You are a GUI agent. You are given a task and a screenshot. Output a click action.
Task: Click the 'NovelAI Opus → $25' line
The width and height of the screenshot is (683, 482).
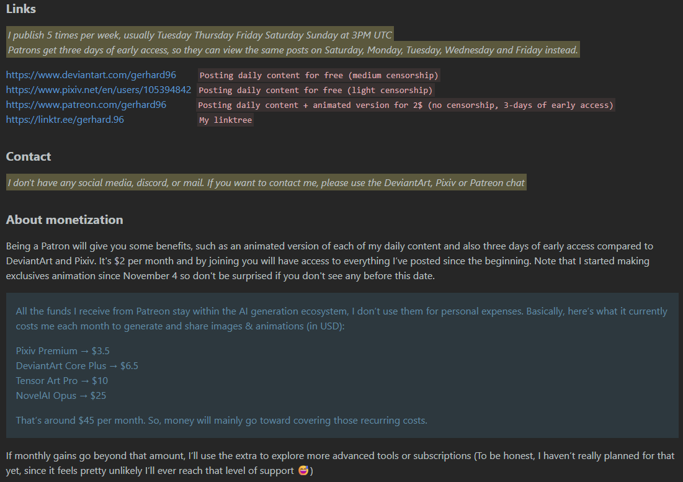(61, 395)
